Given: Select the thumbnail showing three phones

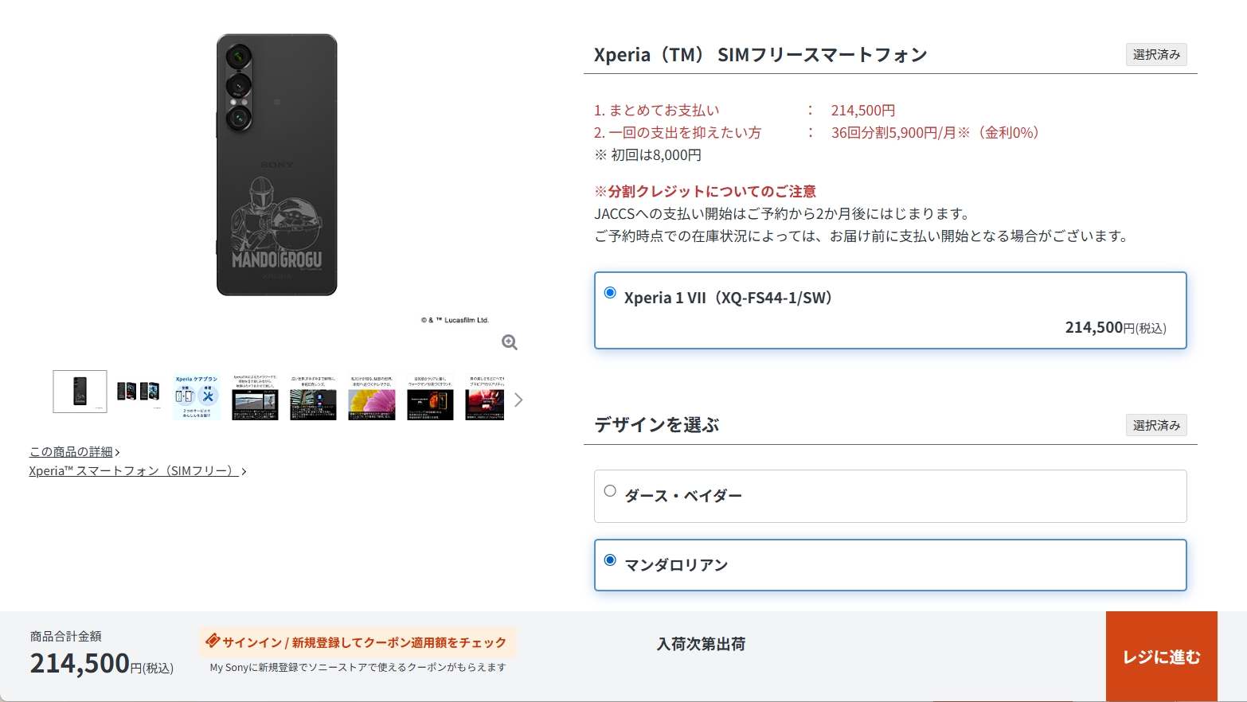Looking at the screenshot, I should pos(139,392).
